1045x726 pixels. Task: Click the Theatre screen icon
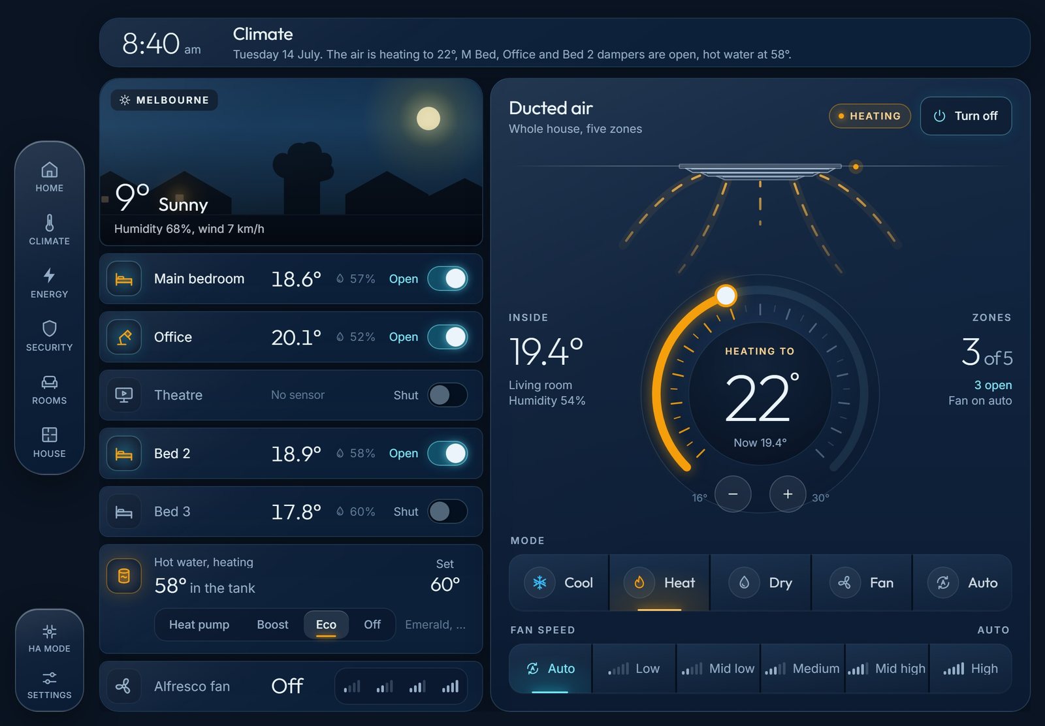[124, 395]
